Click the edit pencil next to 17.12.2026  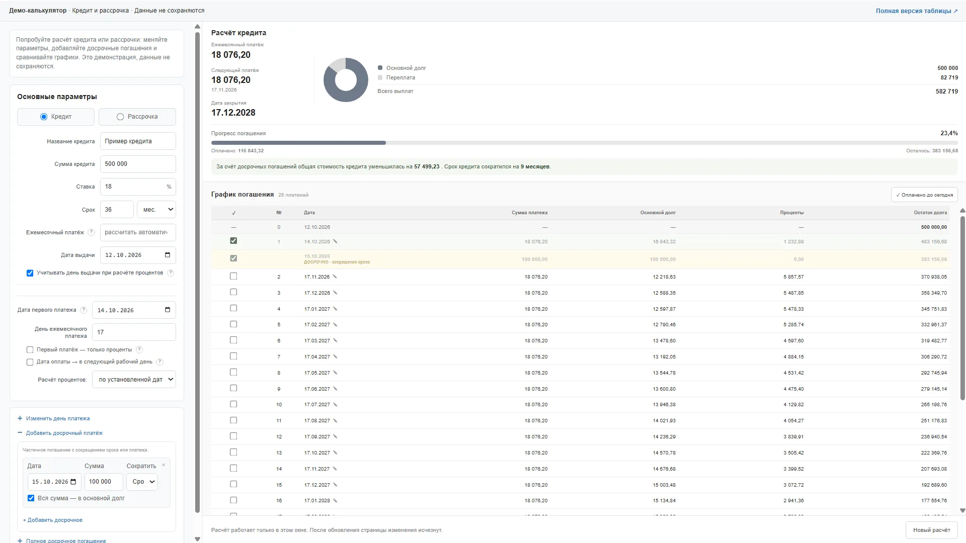point(335,293)
